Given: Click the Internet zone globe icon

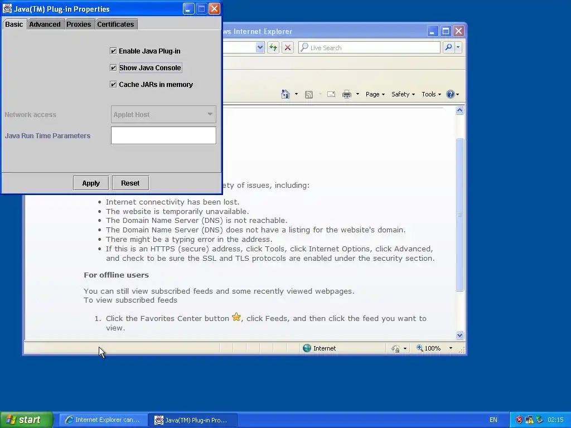Looking at the screenshot, I should [307, 348].
